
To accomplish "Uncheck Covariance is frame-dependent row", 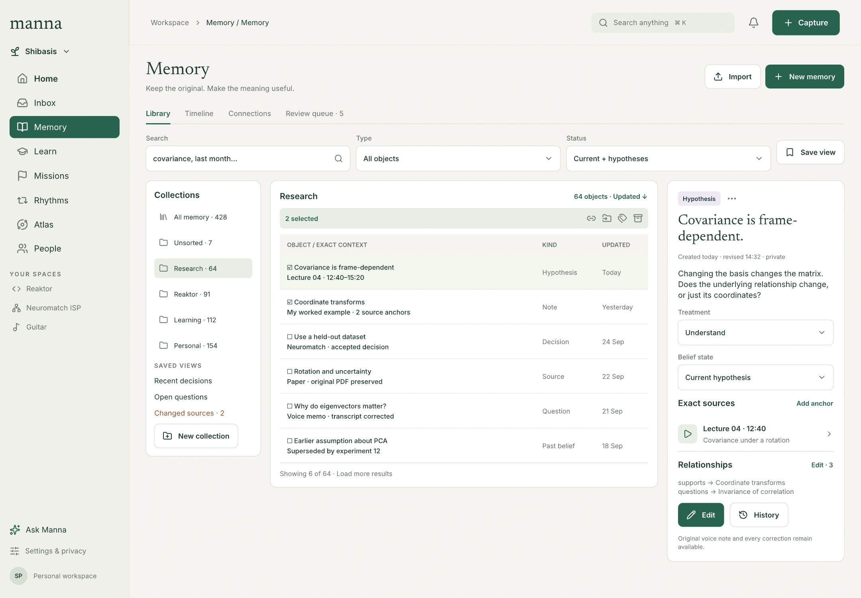I will 290,268.
